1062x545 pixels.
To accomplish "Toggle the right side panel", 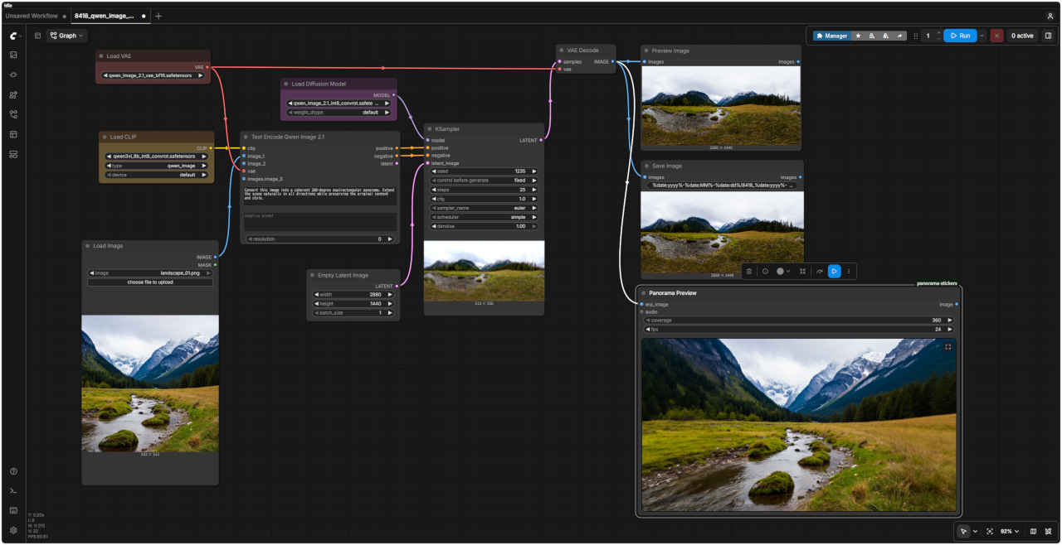I will click(1048, 36).
